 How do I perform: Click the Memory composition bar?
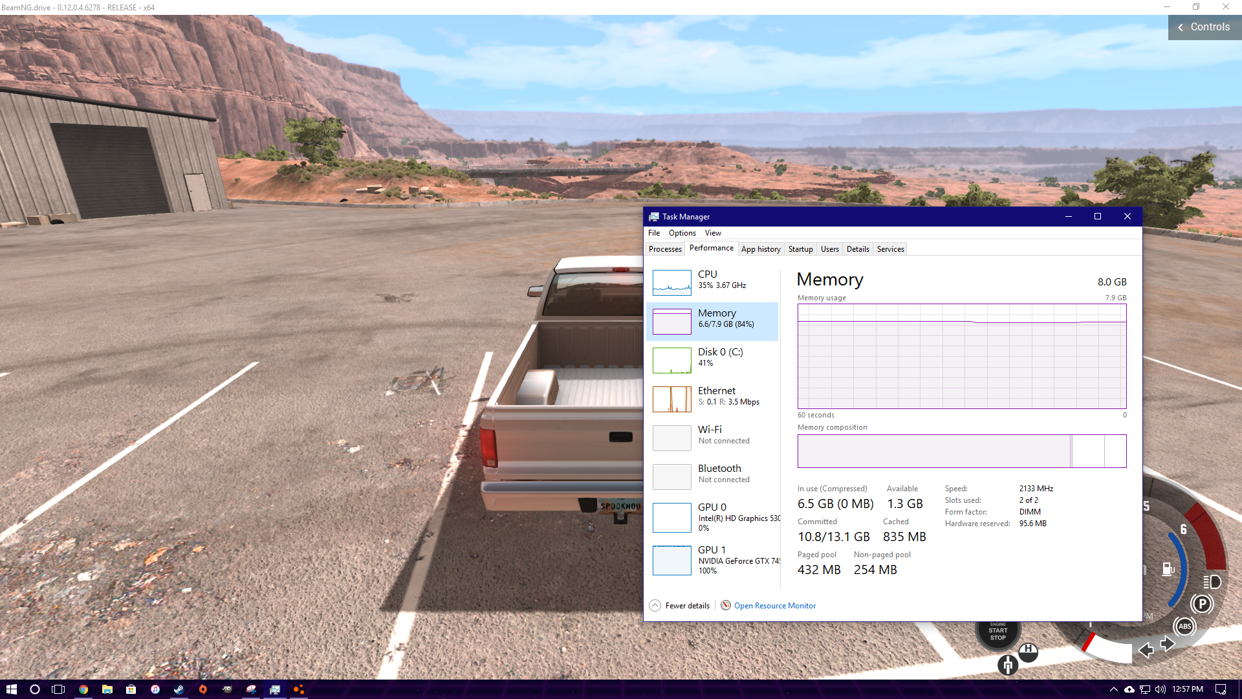pos(962,451)
